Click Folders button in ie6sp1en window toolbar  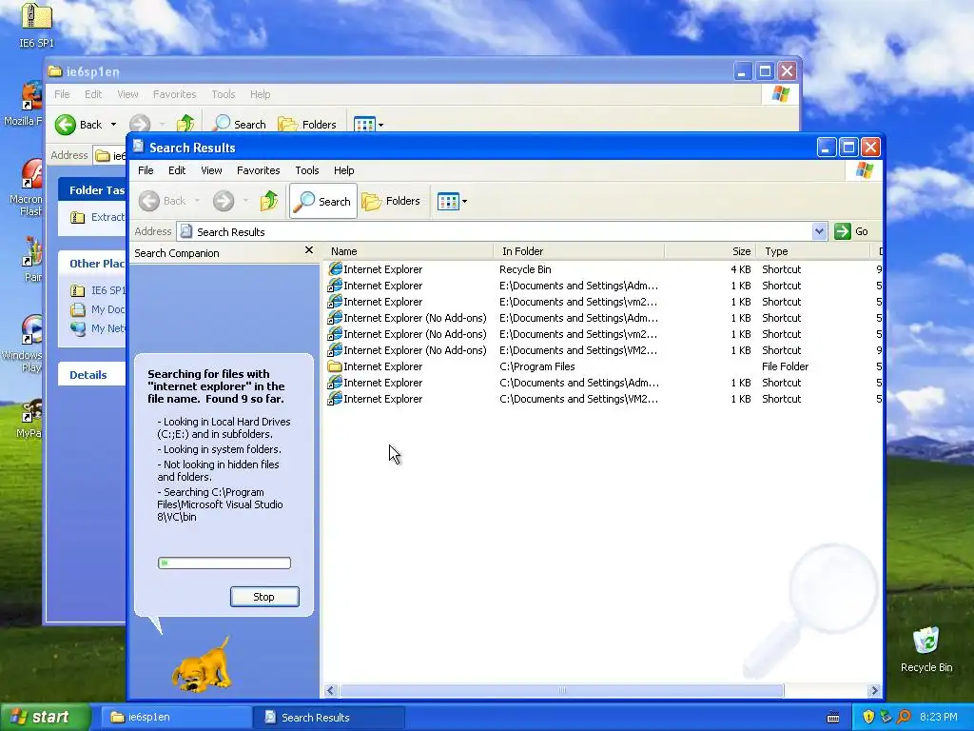tap(307, 124)
